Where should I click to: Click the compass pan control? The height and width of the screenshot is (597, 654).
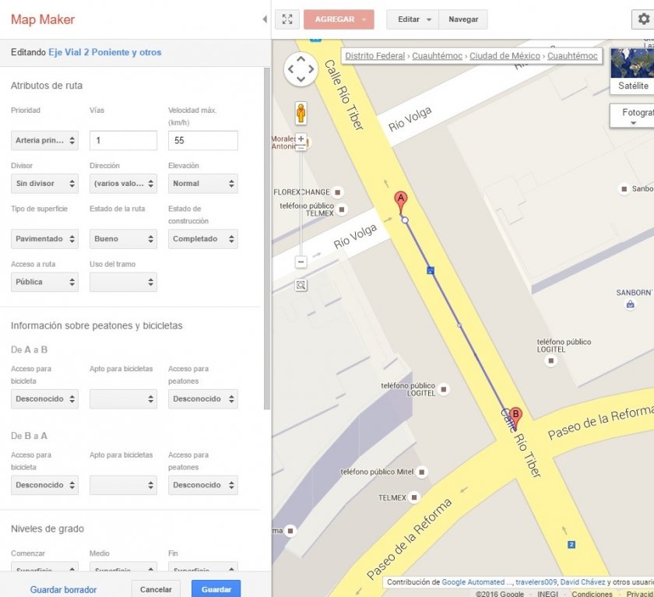pos(302,68)
